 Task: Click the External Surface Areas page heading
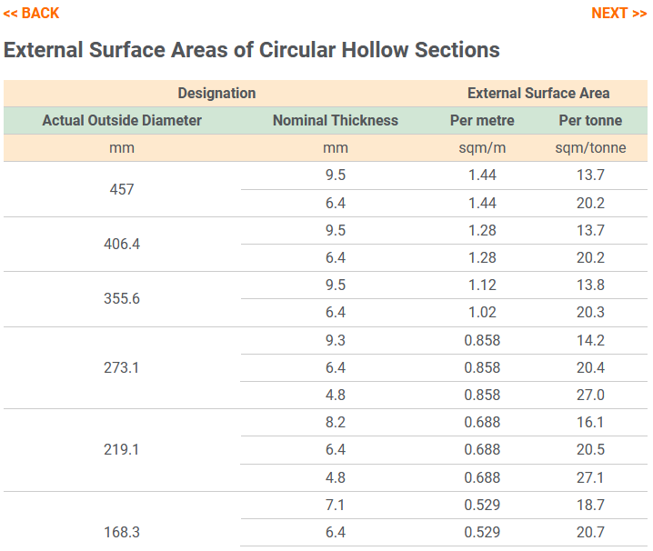click(252, 49)
